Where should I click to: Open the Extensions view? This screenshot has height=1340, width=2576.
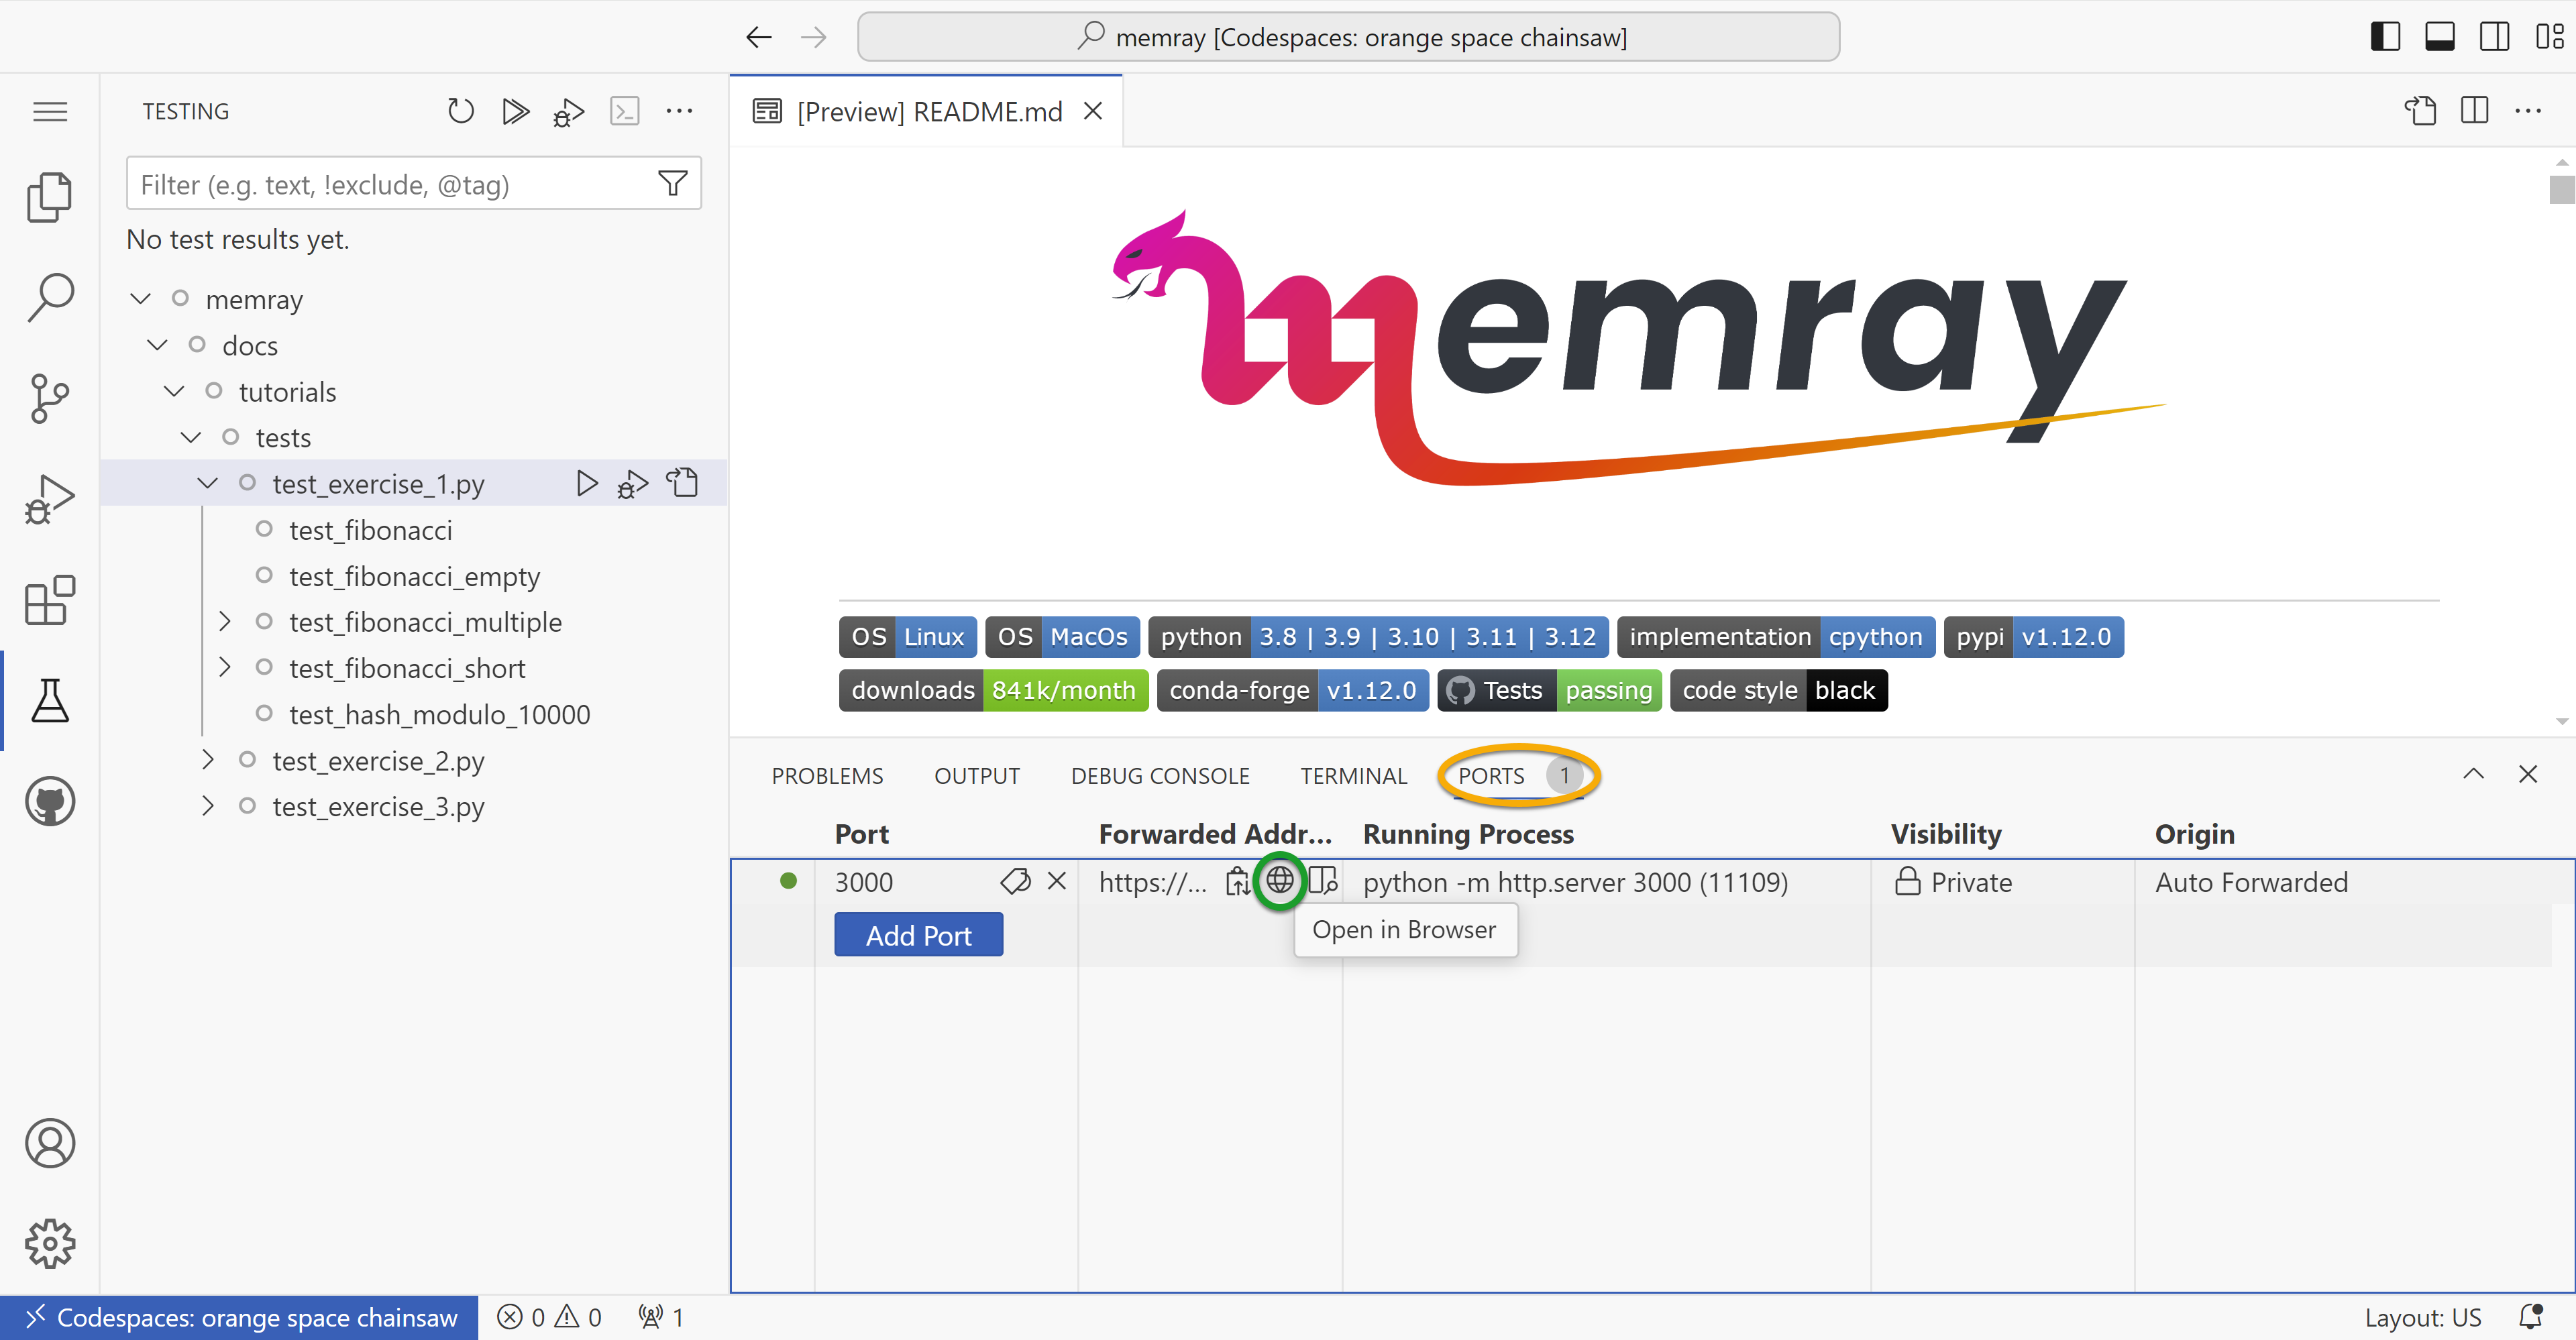(x=49, y=600)
